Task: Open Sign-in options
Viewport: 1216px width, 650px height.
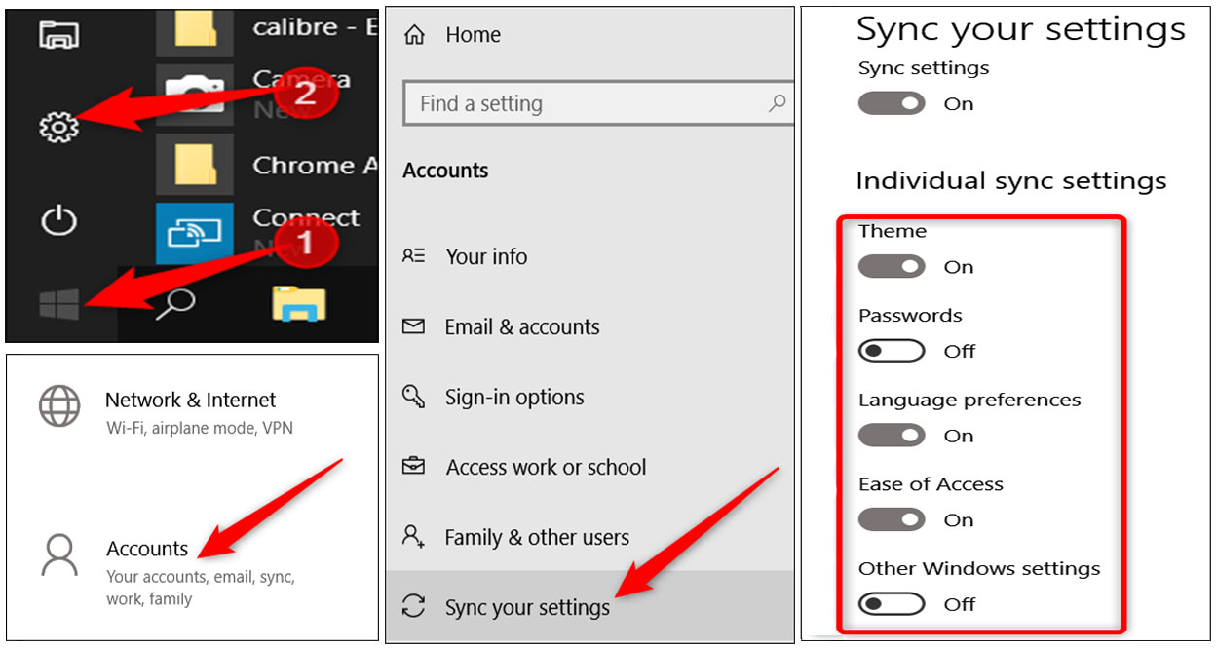Action: [514, 397]
